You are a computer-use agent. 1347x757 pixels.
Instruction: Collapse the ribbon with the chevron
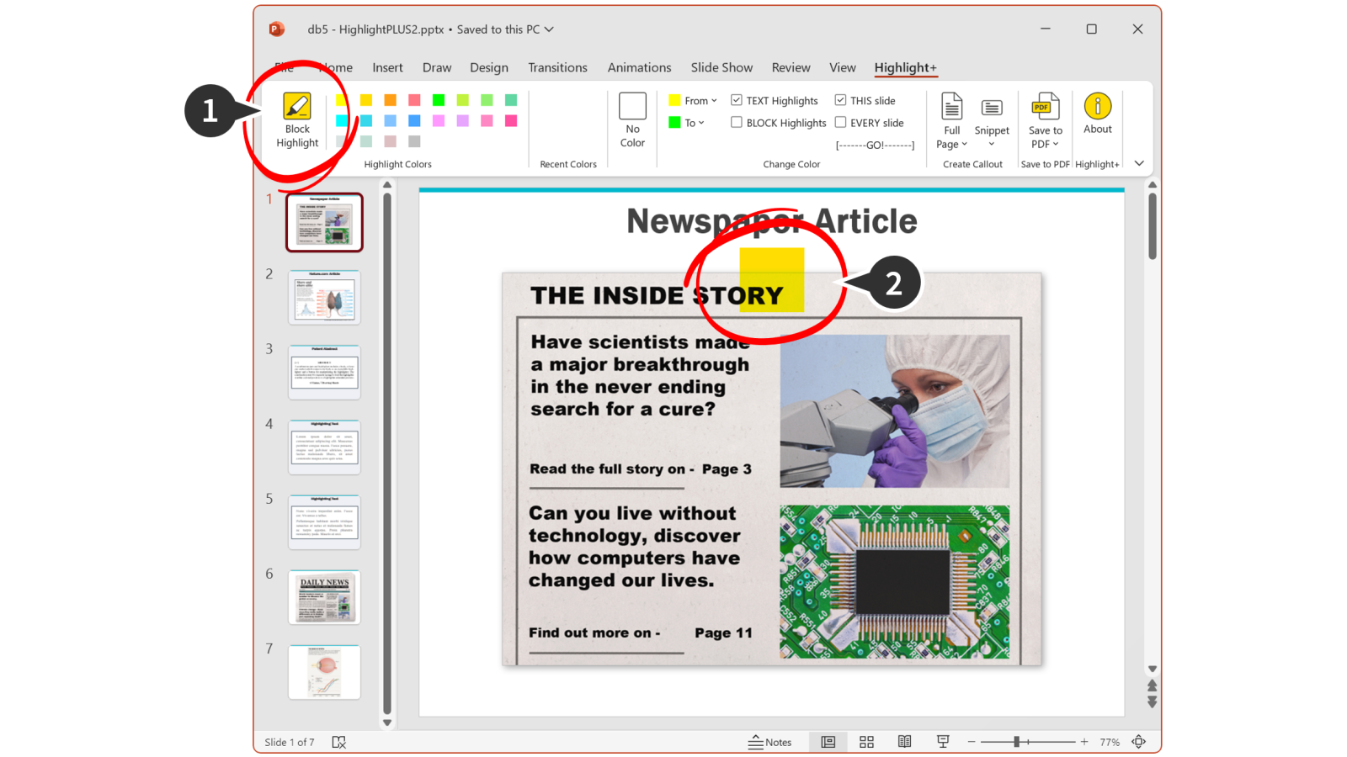(1138, 163)
